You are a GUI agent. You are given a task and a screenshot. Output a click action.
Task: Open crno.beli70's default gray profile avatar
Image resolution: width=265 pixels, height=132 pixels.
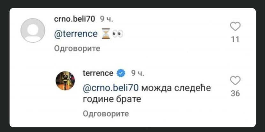[33, 30]
